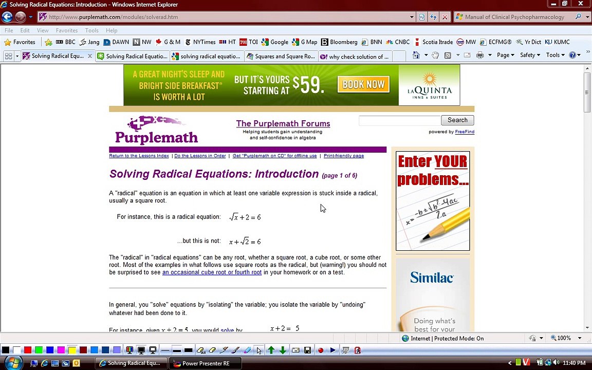Image resolution: width=592 pixels, height=370 pixels.
Task: Click the hand panning icon in command bar
Action: [x=435, y=55]
